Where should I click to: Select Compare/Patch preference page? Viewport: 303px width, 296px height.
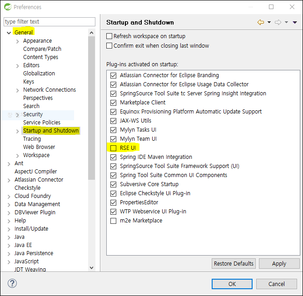42,49
